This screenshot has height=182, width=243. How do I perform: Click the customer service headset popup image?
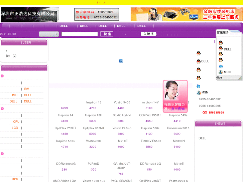175,96
